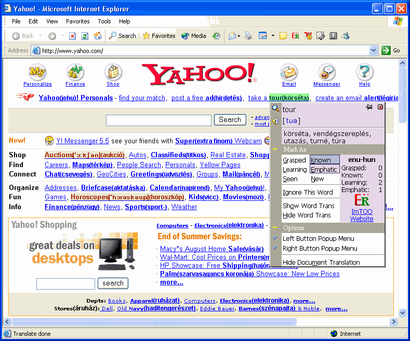Screen dimensions: 410x341
Task: Choose Hide Document Translation
Action: tap(321, 262)
